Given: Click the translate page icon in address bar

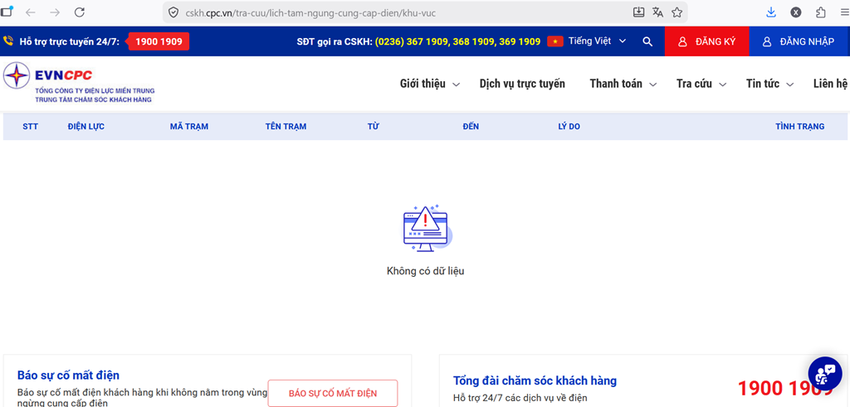Looking at the screenshot, I should point(657,12).
